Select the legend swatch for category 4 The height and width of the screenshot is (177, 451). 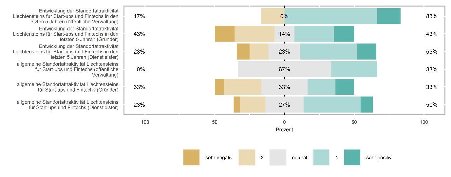321,157
